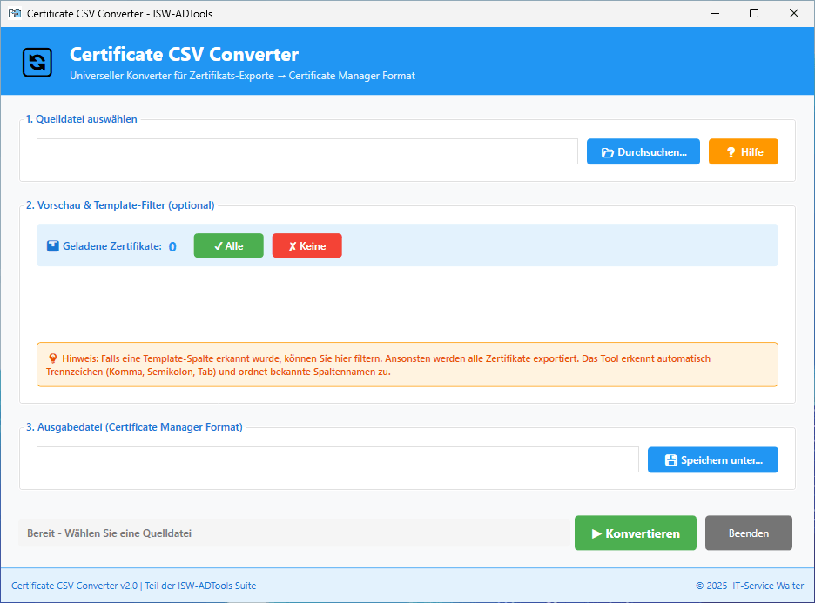Click the loaded certificates count 0
Image resolution: width=815 pixels, height=603 pixels.
[x=172, y=247]
